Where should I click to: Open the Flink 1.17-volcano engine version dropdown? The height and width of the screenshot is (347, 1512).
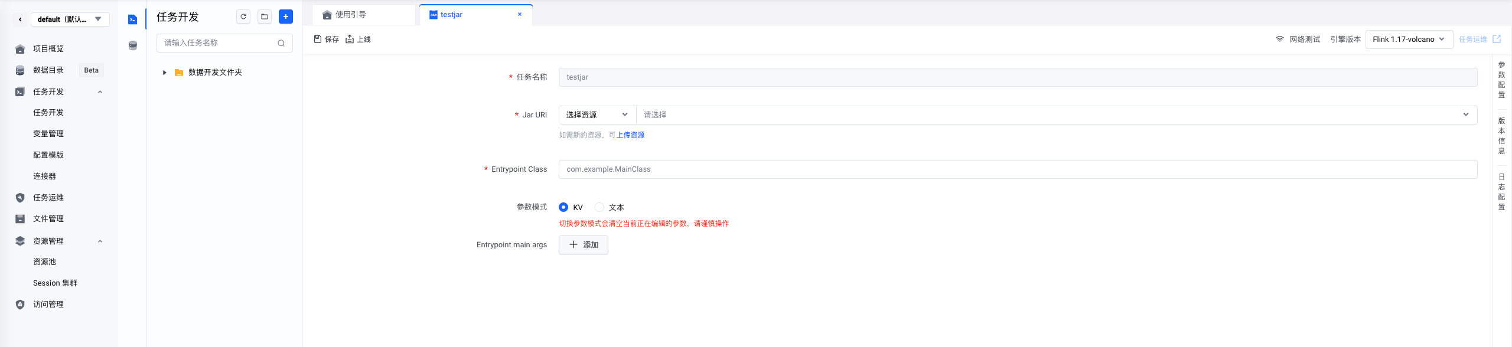[x=1409, y=40]
